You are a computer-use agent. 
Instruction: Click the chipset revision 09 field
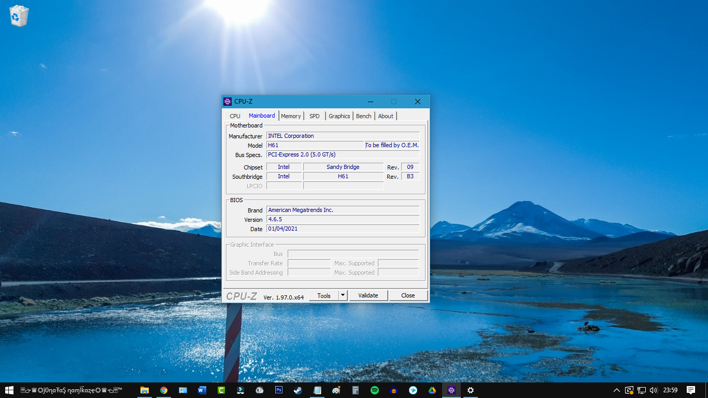[410, 167]
